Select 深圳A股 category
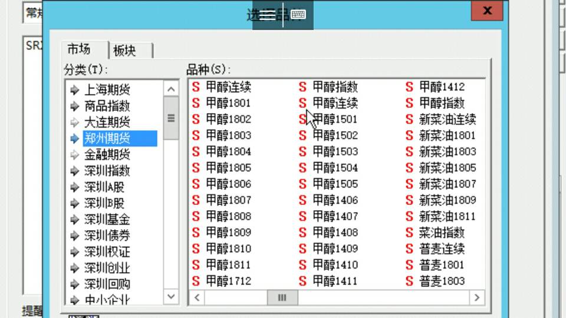Viewport: 566px width, 318px height. pos(104,187)
